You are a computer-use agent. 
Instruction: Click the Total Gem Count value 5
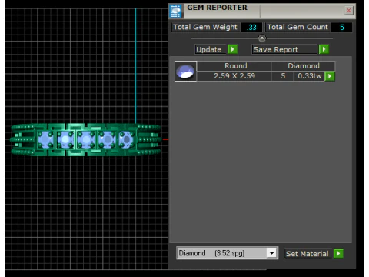(341, 27)
